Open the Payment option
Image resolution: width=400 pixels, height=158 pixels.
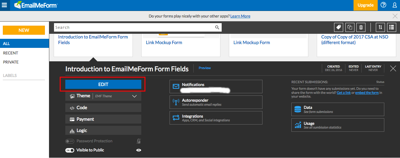103,119
